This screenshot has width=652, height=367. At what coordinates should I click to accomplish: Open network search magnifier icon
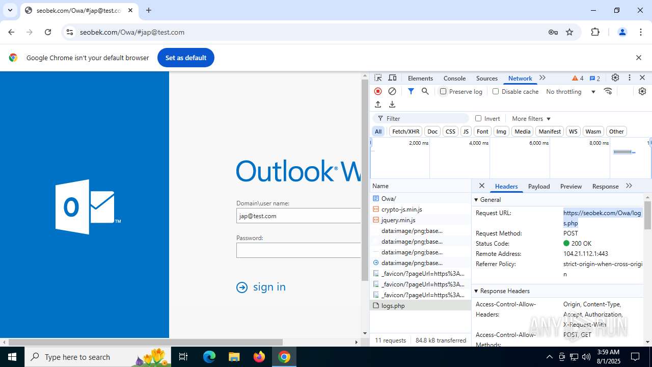click(x=425, y=91)
